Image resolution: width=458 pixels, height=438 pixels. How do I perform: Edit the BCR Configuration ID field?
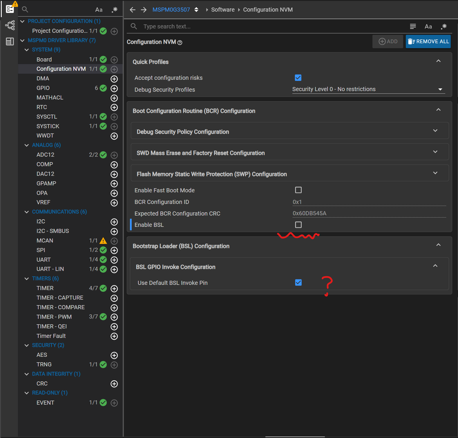(369, 202)
